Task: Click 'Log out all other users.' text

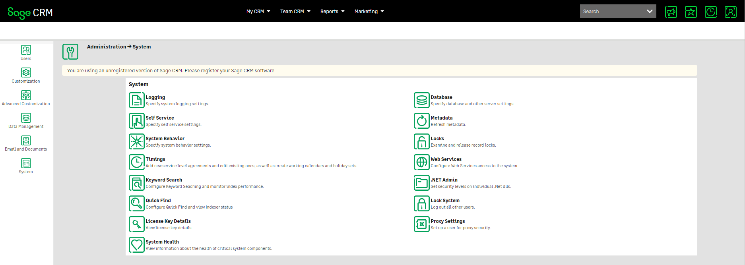Action: (452, 207)
